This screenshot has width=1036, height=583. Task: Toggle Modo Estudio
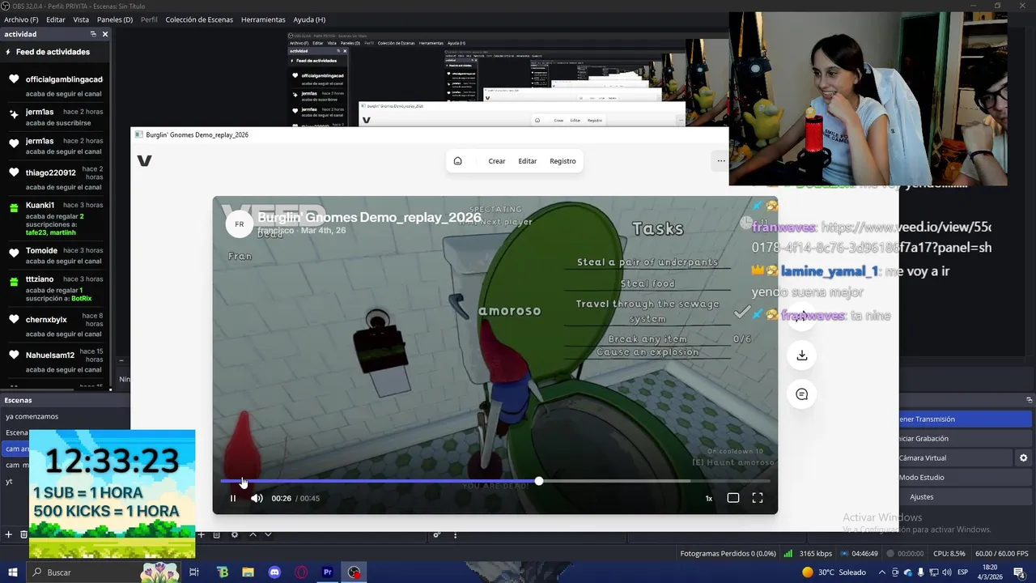965,477
